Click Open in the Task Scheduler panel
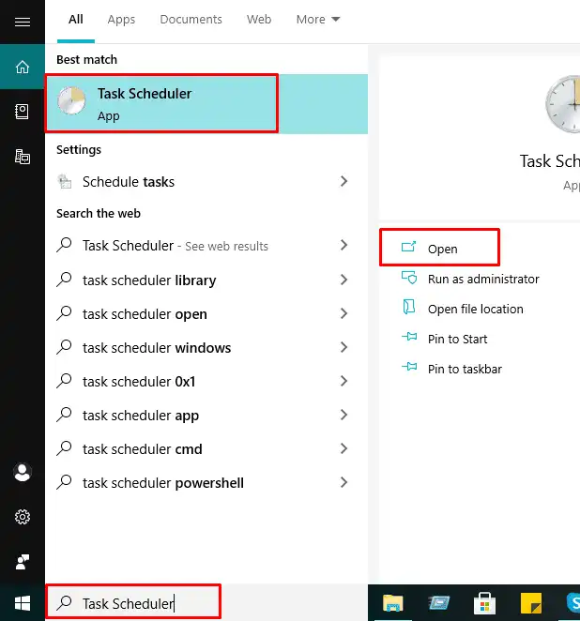Screen dimensions: 580x621 [441, 249]
